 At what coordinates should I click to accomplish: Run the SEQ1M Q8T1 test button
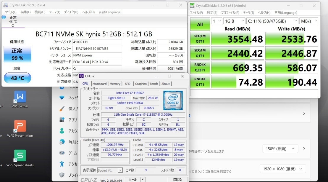pos(200,39)
